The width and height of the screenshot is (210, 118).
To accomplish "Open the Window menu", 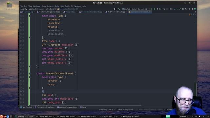I will [77, 6].
